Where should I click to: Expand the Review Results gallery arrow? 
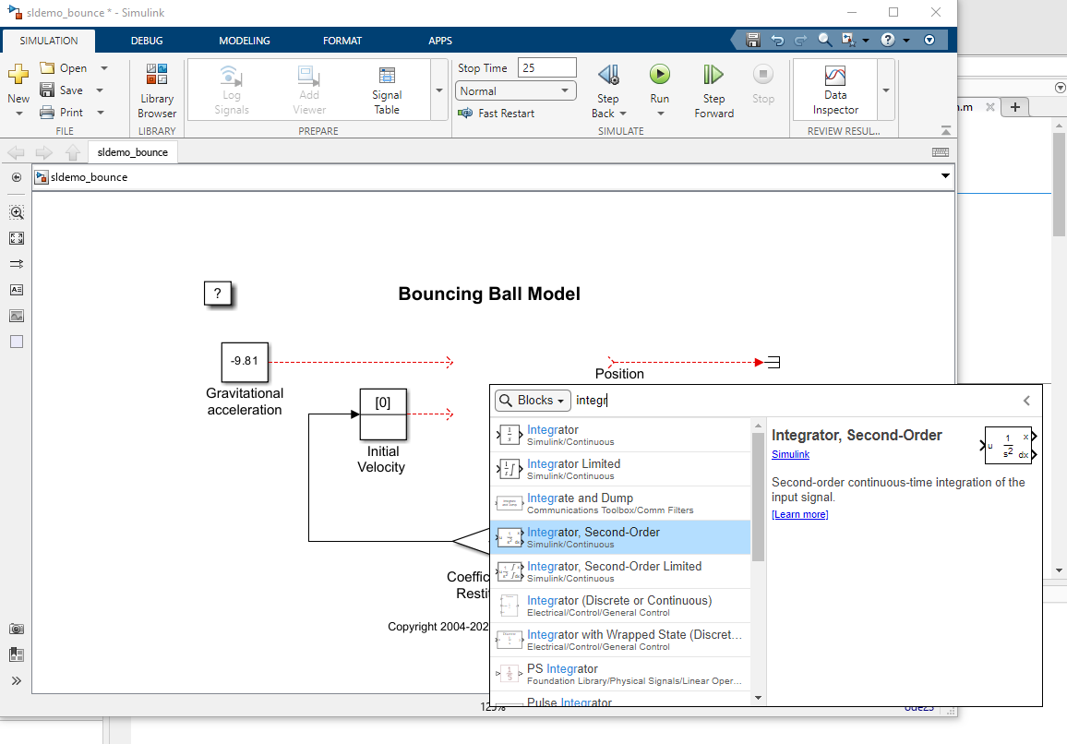[x=886, y=90]
